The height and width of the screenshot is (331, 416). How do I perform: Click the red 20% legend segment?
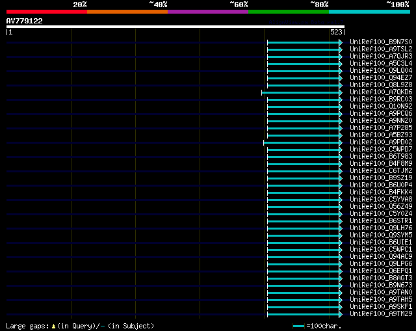pyautogui.click(x=47, y=12)
